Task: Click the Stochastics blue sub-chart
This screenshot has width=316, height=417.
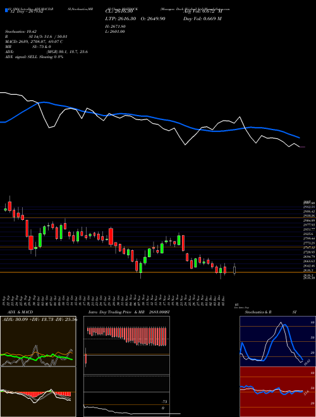Action: point(277,341)
